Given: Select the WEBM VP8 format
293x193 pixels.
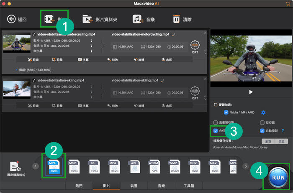Looking at the screenshot, I should (154, 166).
